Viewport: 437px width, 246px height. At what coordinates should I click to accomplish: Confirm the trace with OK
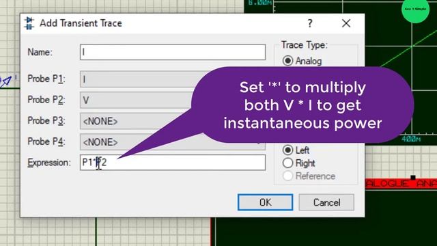click(x=266, y=202)
